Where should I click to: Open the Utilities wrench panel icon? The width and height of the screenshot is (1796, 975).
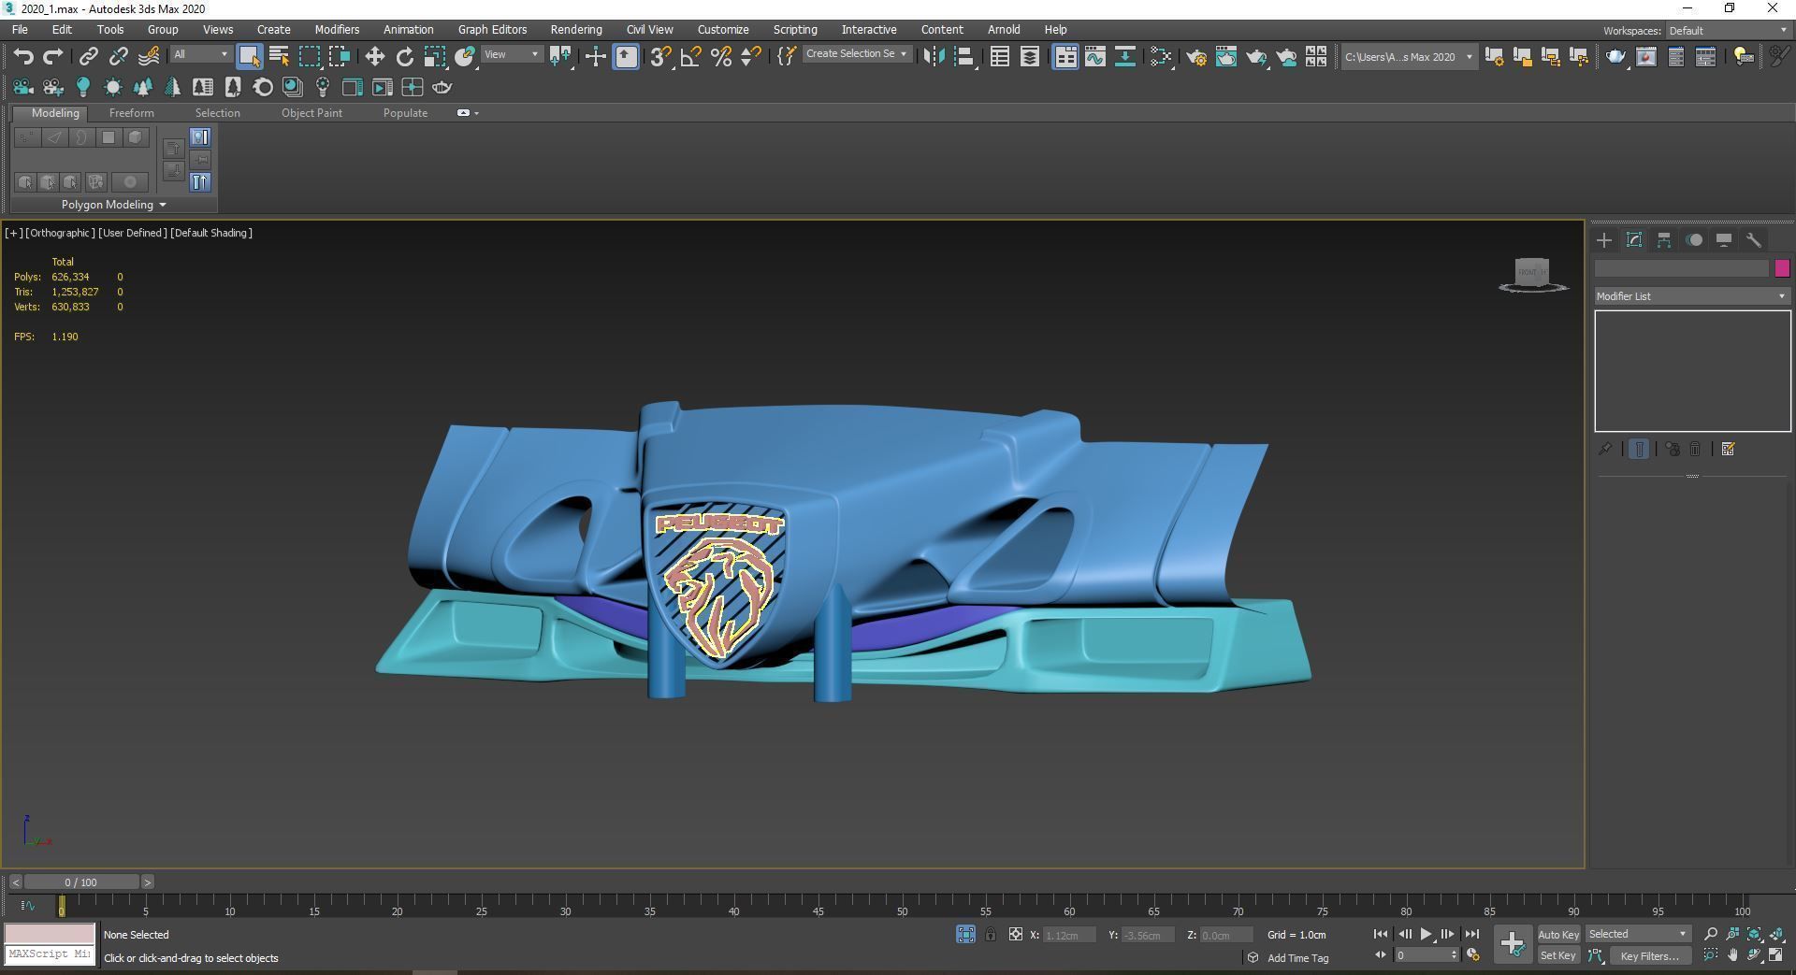[x=1754, y=240]
